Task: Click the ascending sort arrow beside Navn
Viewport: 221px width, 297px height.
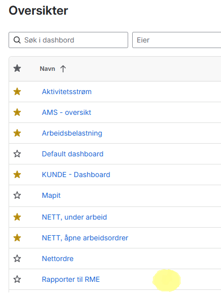Action: pyautogui.click(x=63, y=69)
